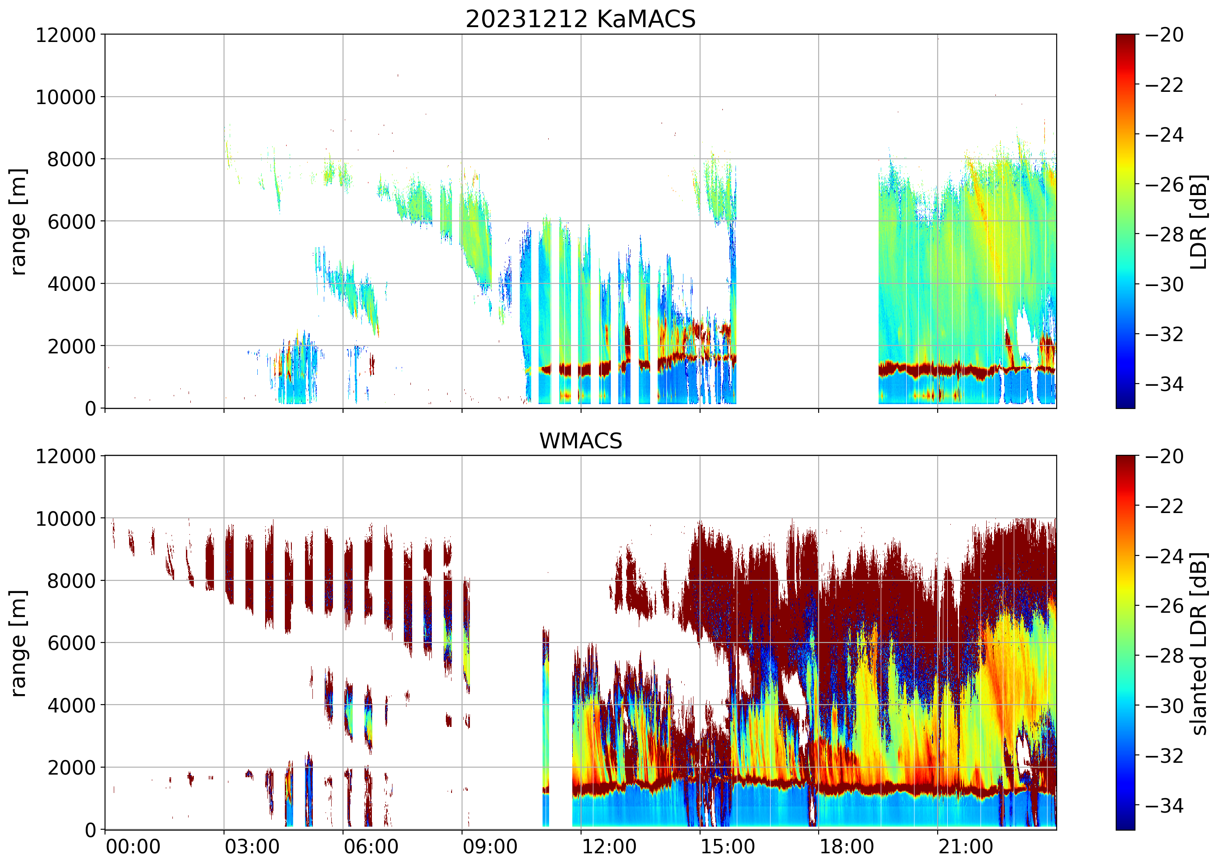Click the -34 tick on bottom colorbar
Screen dimensions: 1219x866
click(x=1164, y=805)
